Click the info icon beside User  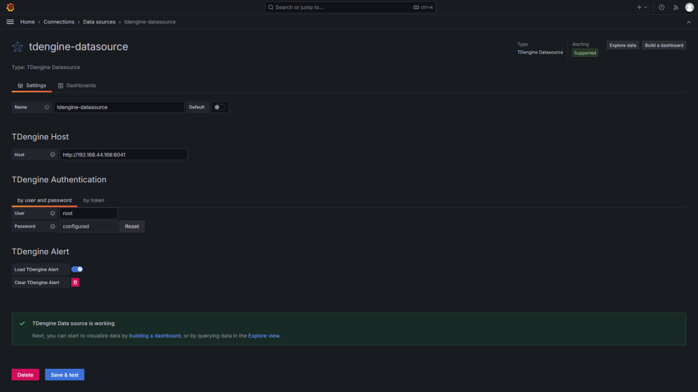[x=52, y=213]
